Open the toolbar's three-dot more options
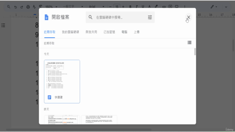 point(185,7)
